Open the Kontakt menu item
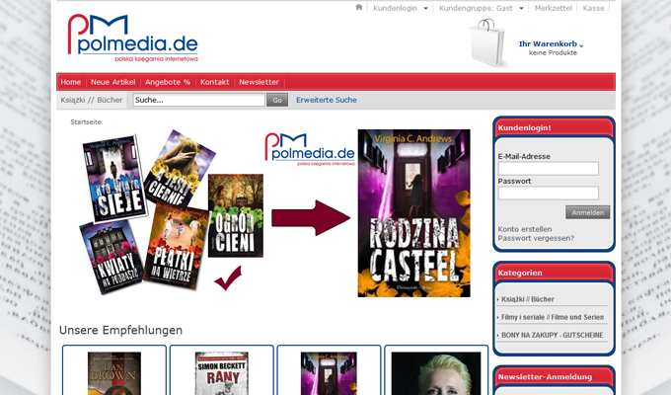The width and height of the screenshot is (671, 395). tap(215, 82)
